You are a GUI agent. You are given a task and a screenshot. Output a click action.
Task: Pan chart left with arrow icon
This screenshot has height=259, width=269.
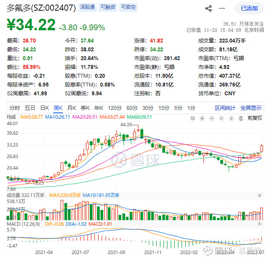[x=221, y=118]
